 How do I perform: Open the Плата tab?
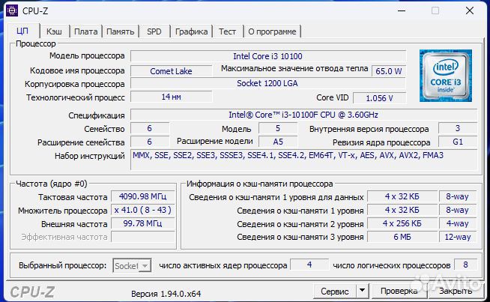[85, 31]
